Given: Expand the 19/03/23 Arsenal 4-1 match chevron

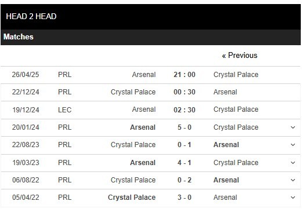Looking at the screenshot, I should [293, 163].
